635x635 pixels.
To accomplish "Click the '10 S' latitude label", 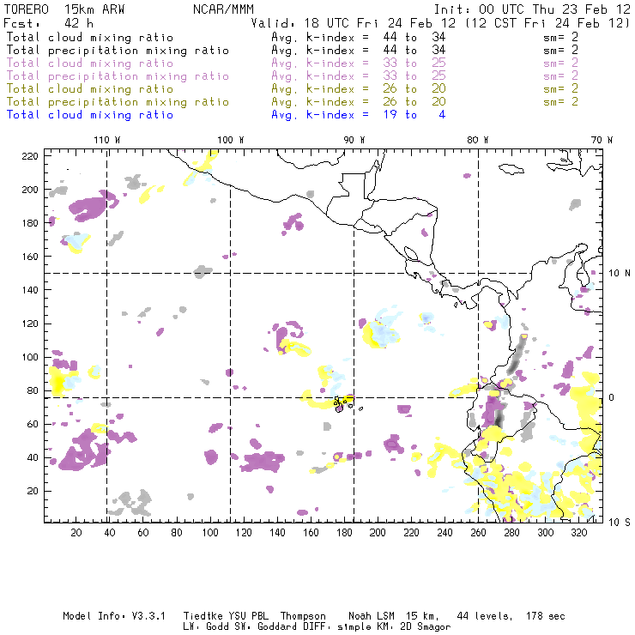I will pos(620,523).
